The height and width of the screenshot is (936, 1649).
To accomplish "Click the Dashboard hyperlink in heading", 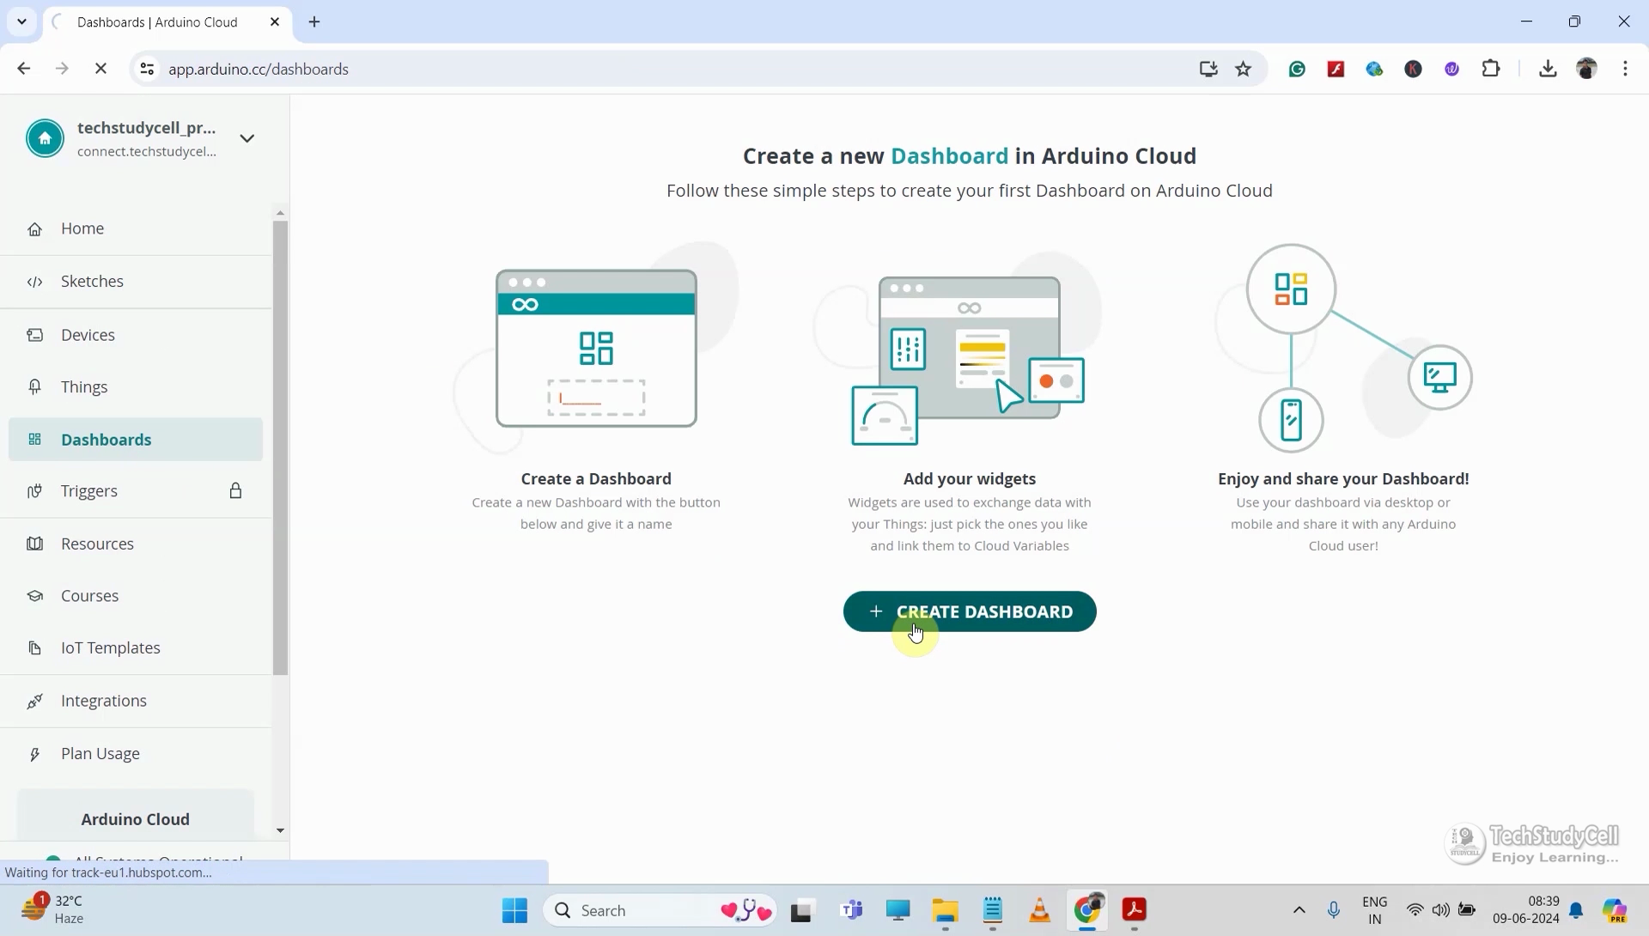I will click(x=949, y=156).
